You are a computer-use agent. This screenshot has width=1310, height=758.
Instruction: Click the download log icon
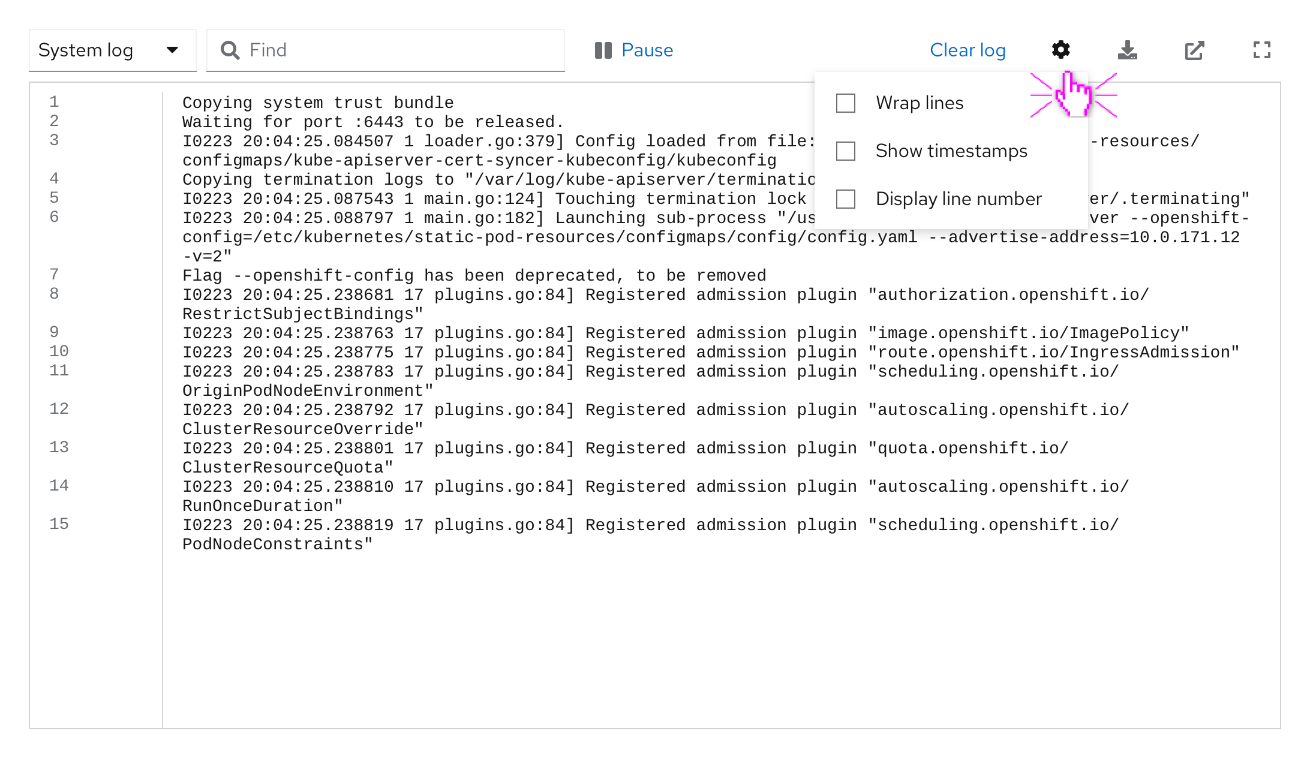click(1128, 50)
